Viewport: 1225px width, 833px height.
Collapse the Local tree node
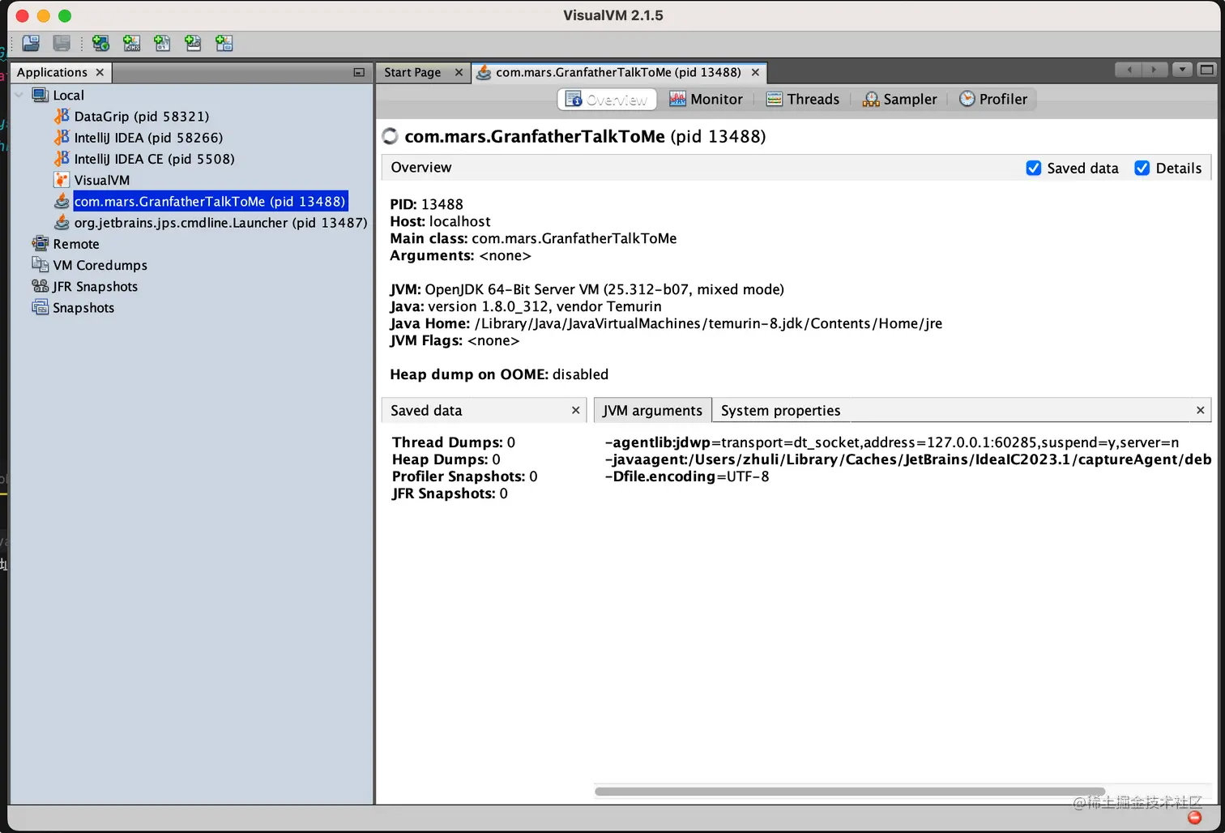19,95
